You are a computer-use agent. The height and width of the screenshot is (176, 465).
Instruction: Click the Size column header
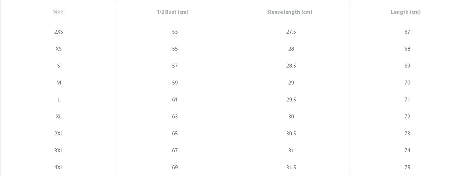(x=58, y=12)
